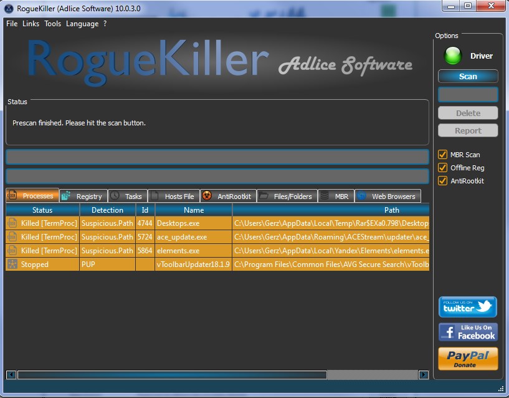Open the Links menu
Screen dimensions: 509x398
pos(31,24)
